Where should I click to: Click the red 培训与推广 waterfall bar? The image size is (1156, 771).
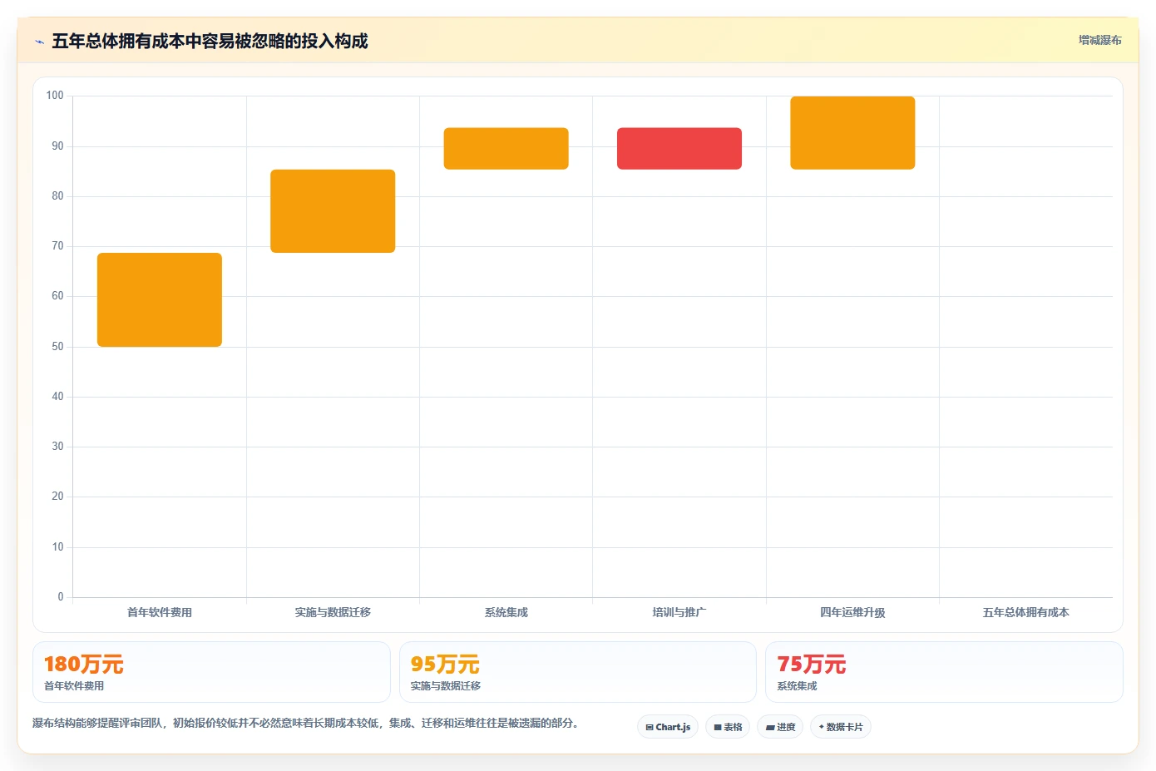click(679, 148)
